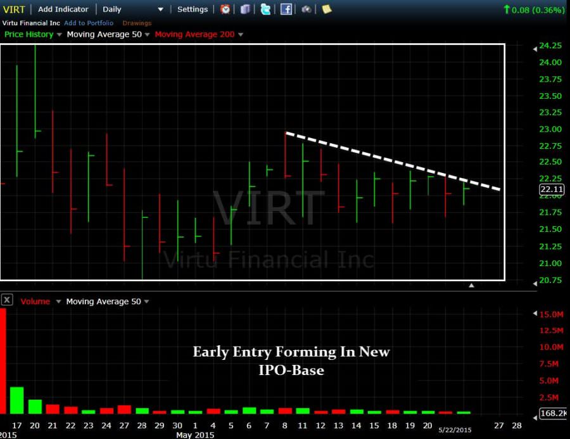Open the Add Indicator menu

[x=63, y=10]
